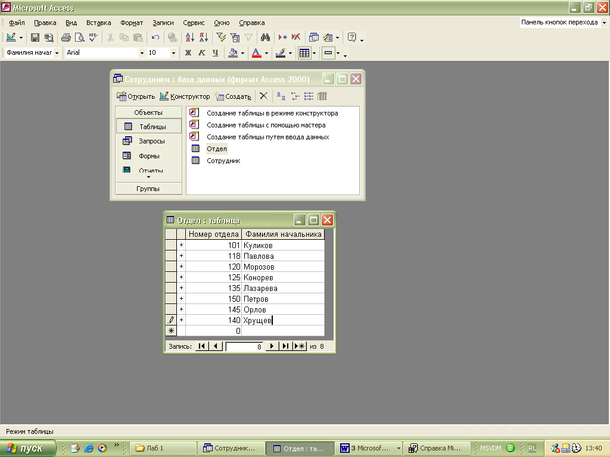The width and height of the screenshot is (610, 457).
Task: Click the пуск Start button
Action: (27, 448)
